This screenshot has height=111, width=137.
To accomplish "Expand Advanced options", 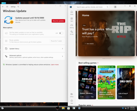I will coord(34,56).
